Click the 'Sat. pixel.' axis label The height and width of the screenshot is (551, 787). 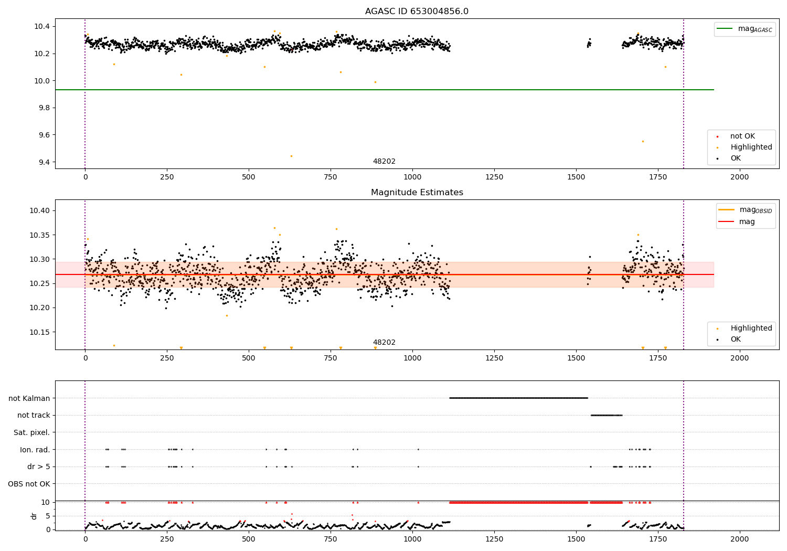point(32,433)
